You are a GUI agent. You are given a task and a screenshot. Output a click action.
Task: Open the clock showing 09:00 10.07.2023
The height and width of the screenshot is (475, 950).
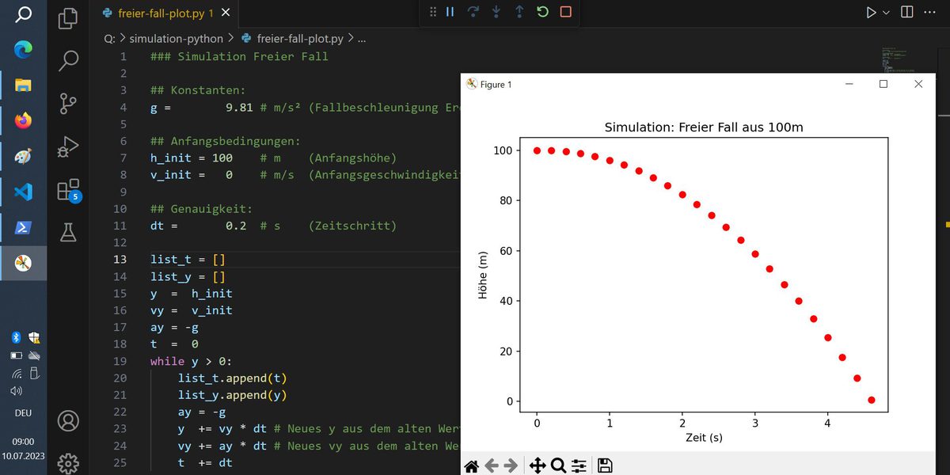(x=24, y=449)
